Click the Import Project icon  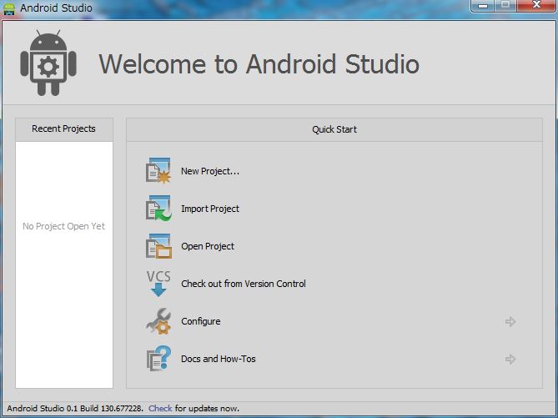pos(158,209)
